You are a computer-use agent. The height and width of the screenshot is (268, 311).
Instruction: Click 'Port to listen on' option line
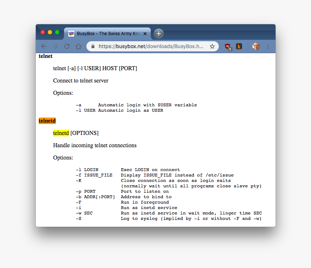145,191
